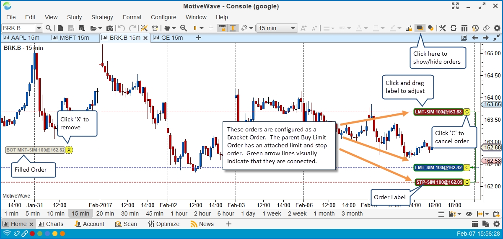The image size is (503, 239).
Task: Go to next tab with right arrow
Action: point(486,38)
